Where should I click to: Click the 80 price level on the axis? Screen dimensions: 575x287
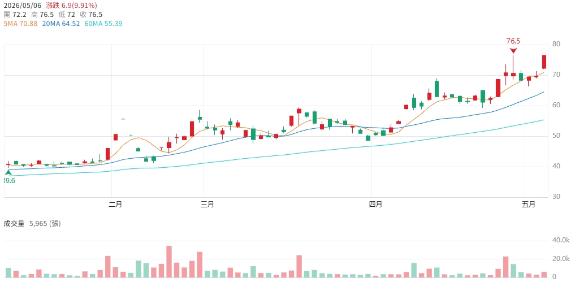coord(556,44)
